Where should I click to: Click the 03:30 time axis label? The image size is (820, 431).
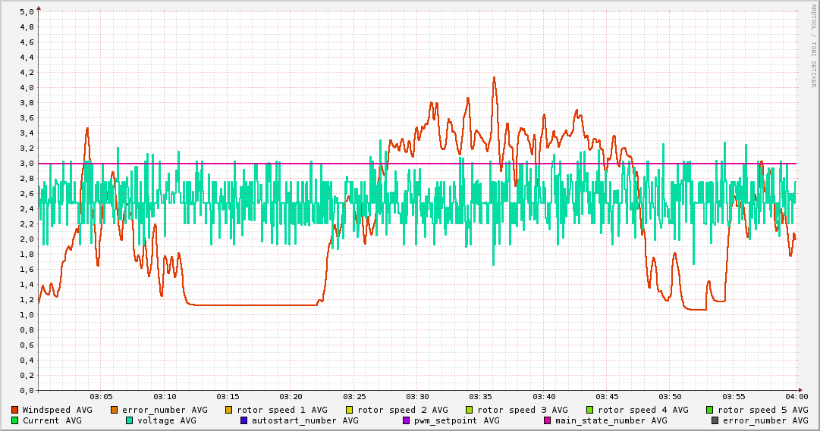tap(417, 396)
